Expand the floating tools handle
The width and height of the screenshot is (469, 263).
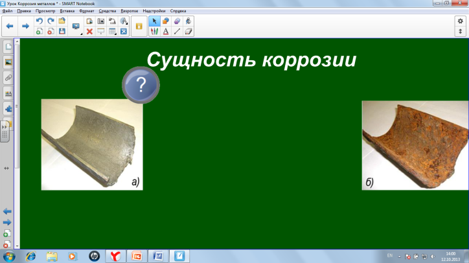coord(5,131)
